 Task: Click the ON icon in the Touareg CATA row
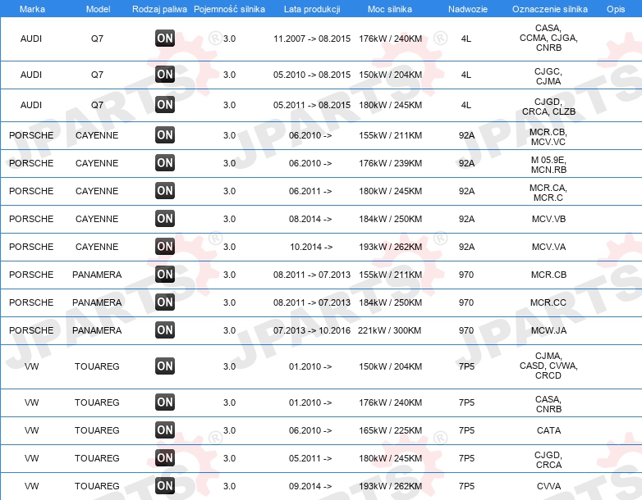coord(165,430)
